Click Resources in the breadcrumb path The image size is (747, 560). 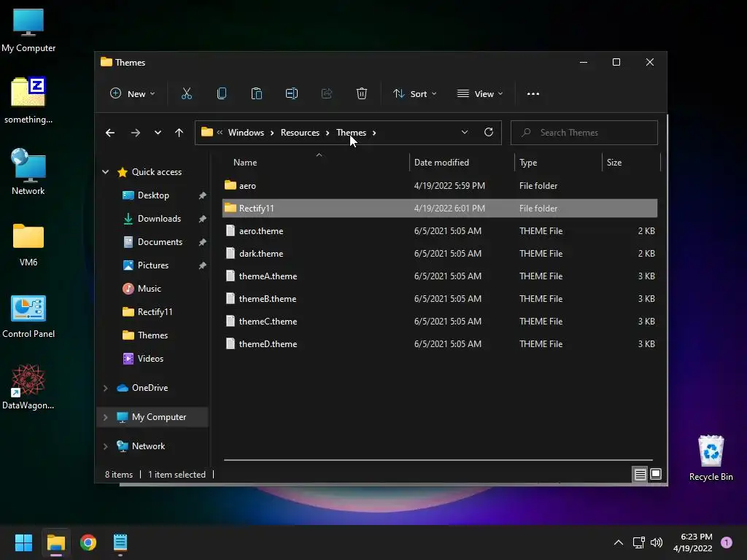coord(300,133)
